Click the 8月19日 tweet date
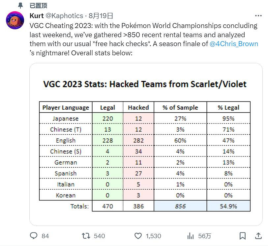Image resolution: width=268 pixels, height=246 pixels. point(101,16)
